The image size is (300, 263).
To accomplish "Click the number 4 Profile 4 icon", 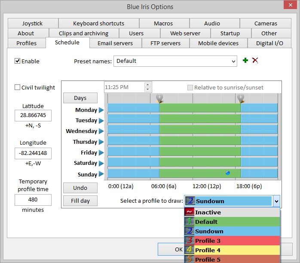I will pyautogui.click(x=190, y=250).
